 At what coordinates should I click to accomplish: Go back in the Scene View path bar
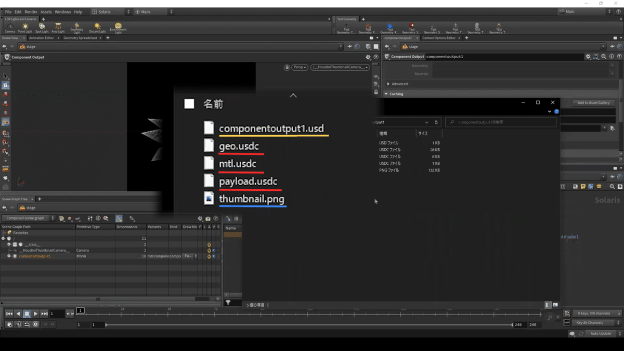4,47
